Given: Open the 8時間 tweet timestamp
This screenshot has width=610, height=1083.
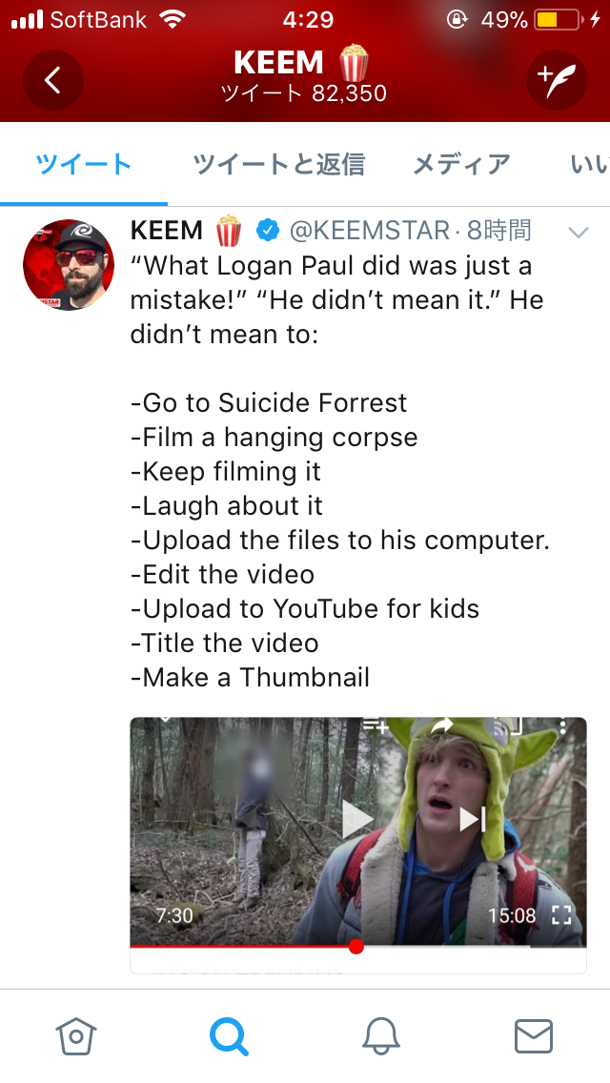Looking at the screenshot, I should coord(498,230).
